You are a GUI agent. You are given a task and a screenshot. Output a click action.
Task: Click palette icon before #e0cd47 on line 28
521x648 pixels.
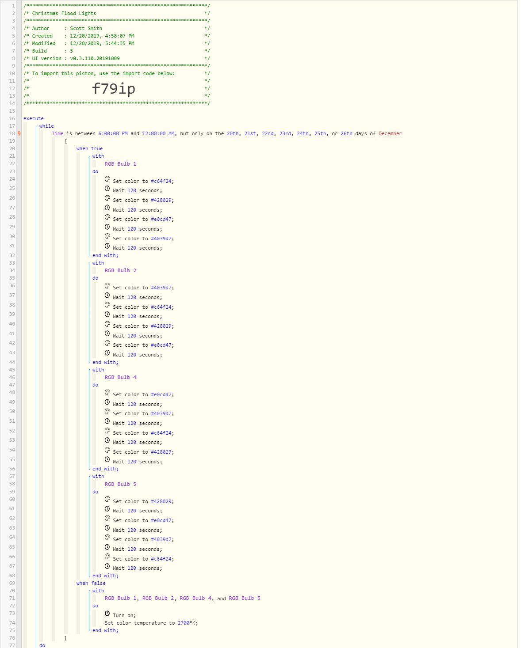pos(107,217)
